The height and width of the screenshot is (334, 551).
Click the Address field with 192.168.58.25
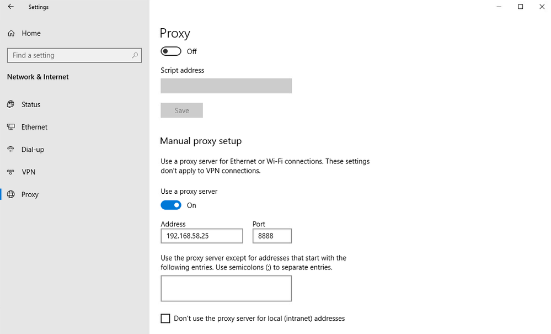[x=202, y=236]
